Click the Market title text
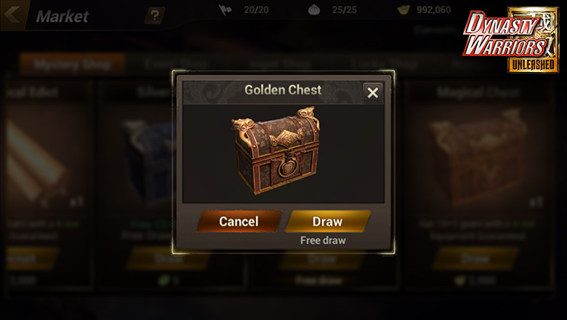The width and height of the screenshot is (567, 320). [63, 16]
